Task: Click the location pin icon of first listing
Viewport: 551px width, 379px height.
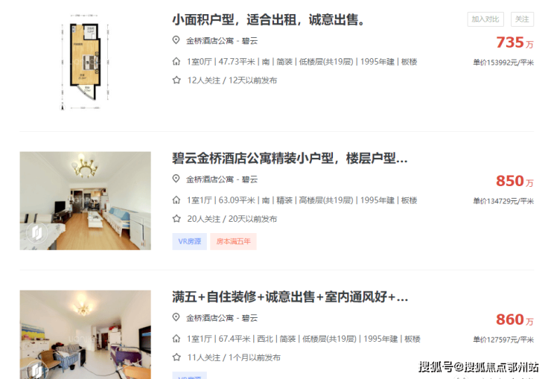Action: pos(176,40)
